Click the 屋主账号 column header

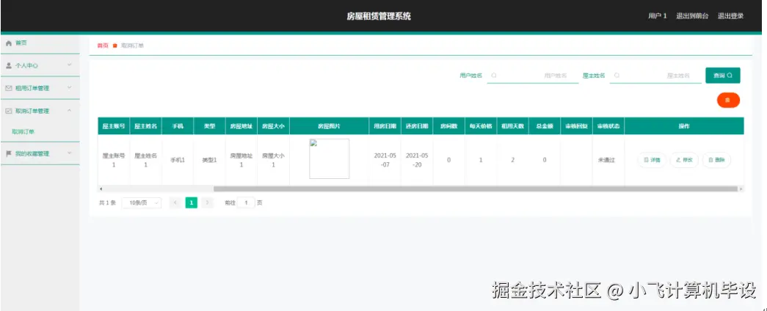(x=114, y=125)
